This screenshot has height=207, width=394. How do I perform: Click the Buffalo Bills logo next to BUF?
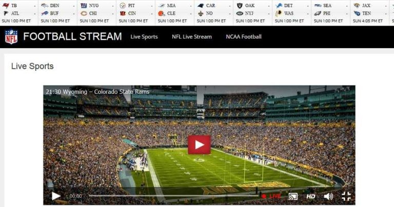(x=45, y=13)
